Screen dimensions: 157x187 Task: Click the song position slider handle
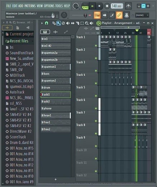pos(85,15)
